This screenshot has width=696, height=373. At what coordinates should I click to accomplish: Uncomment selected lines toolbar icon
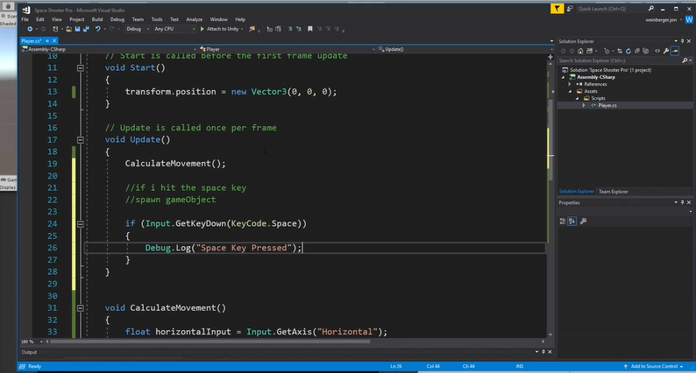click(298, 29)
